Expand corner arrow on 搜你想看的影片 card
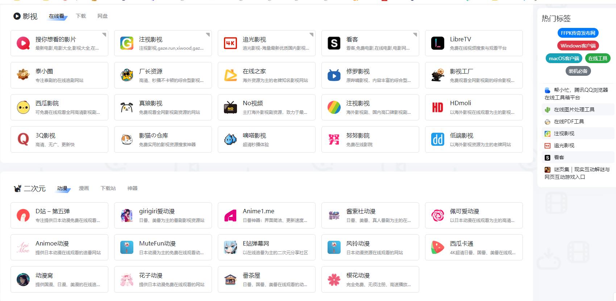 click(x=104, y=34)
